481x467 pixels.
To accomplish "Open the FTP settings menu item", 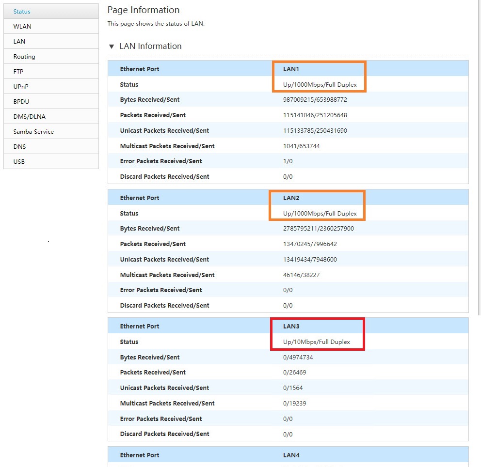I will coord(51,71).
